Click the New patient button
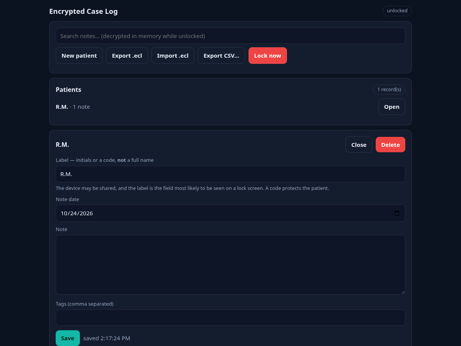 (79, 56)
